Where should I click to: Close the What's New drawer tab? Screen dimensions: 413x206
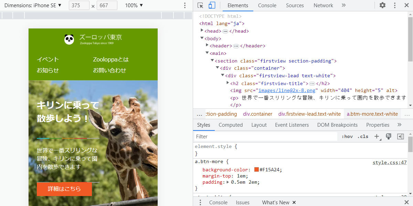pyautogui.click(x=294, y=202)
